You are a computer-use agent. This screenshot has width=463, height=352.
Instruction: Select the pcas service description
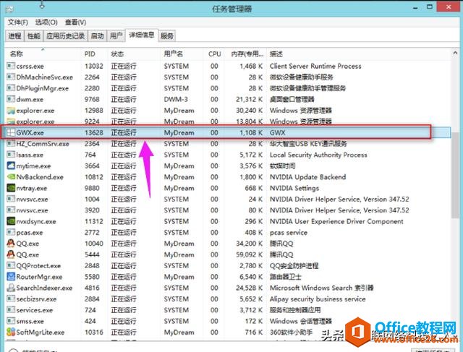pos(289,233)
